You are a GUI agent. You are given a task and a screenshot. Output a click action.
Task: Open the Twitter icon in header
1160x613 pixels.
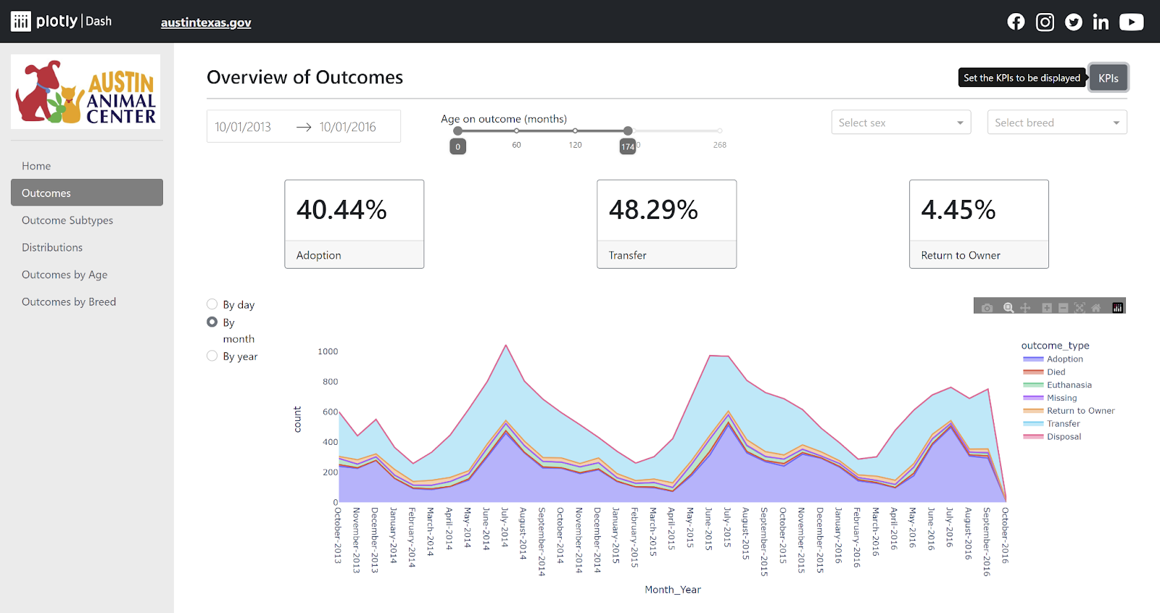point(1074,22)
